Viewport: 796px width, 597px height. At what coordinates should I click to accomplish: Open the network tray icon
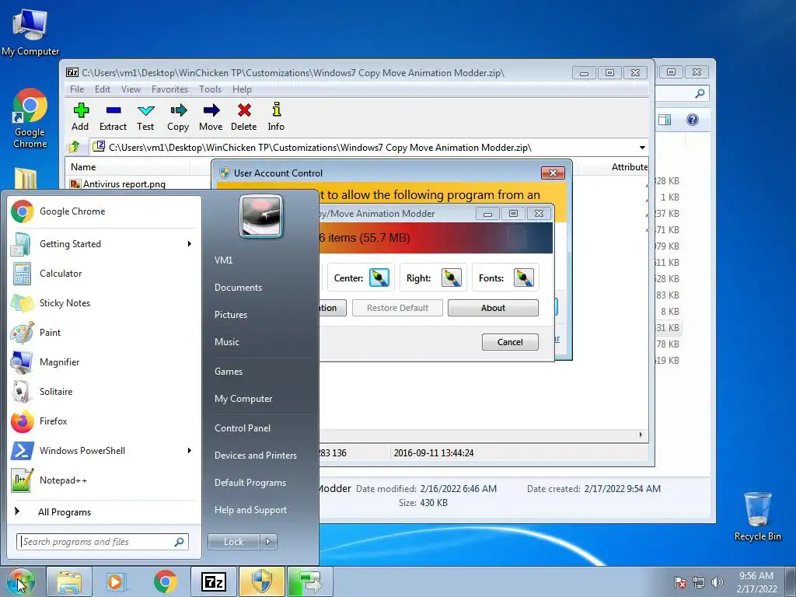[699, 582]
